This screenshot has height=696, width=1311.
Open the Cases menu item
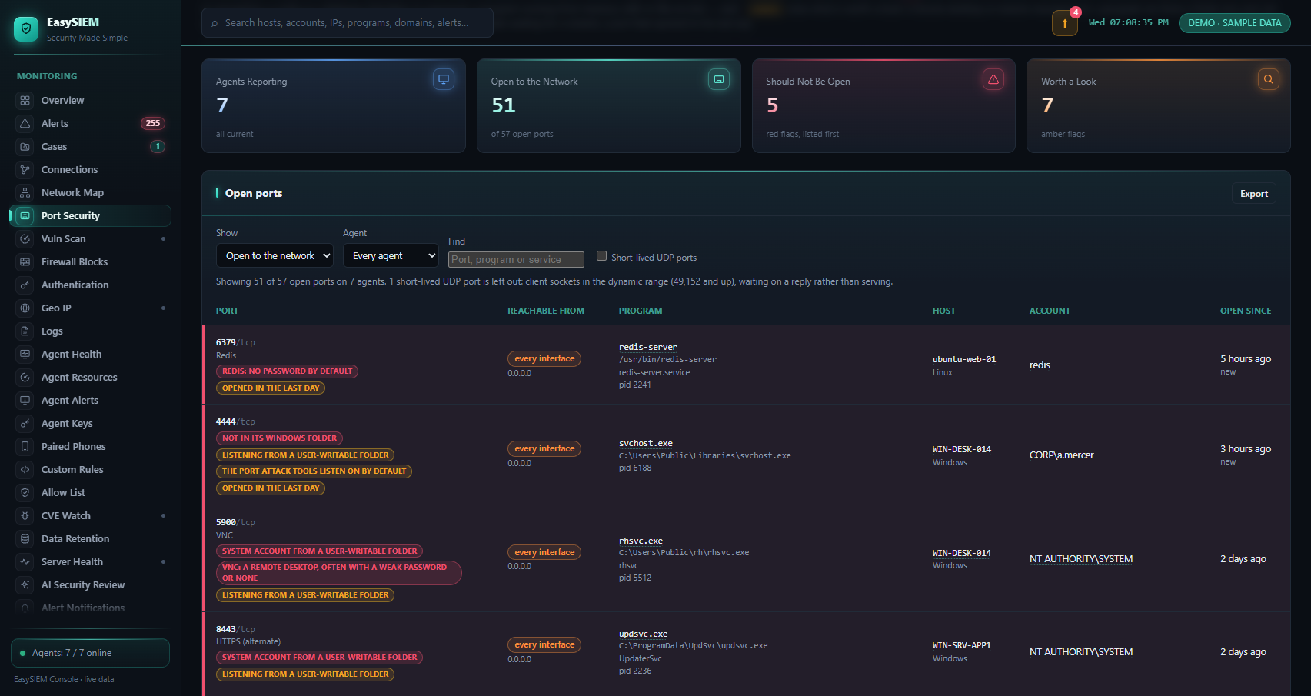(x=91, y=147)
